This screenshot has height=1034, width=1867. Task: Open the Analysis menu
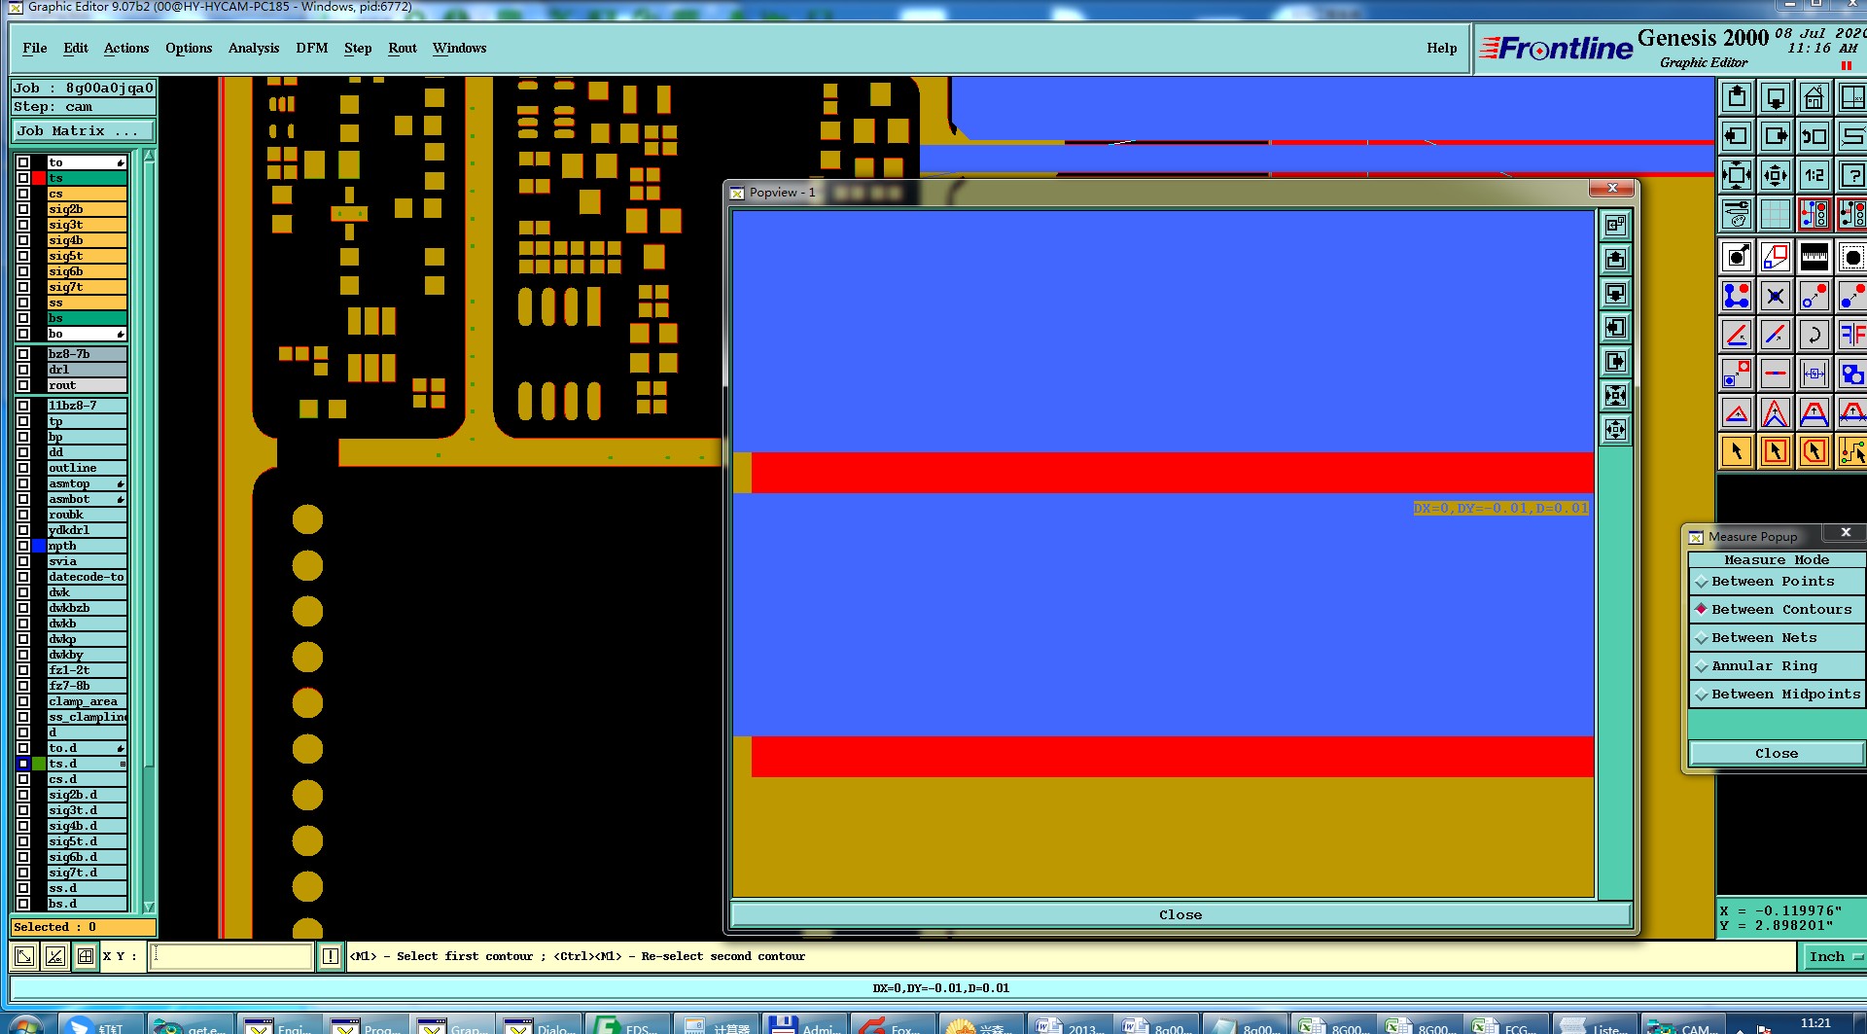click(254, 48)
